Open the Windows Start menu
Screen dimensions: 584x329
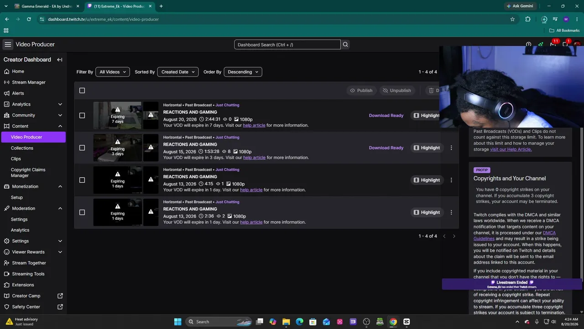tap(177, 322)
